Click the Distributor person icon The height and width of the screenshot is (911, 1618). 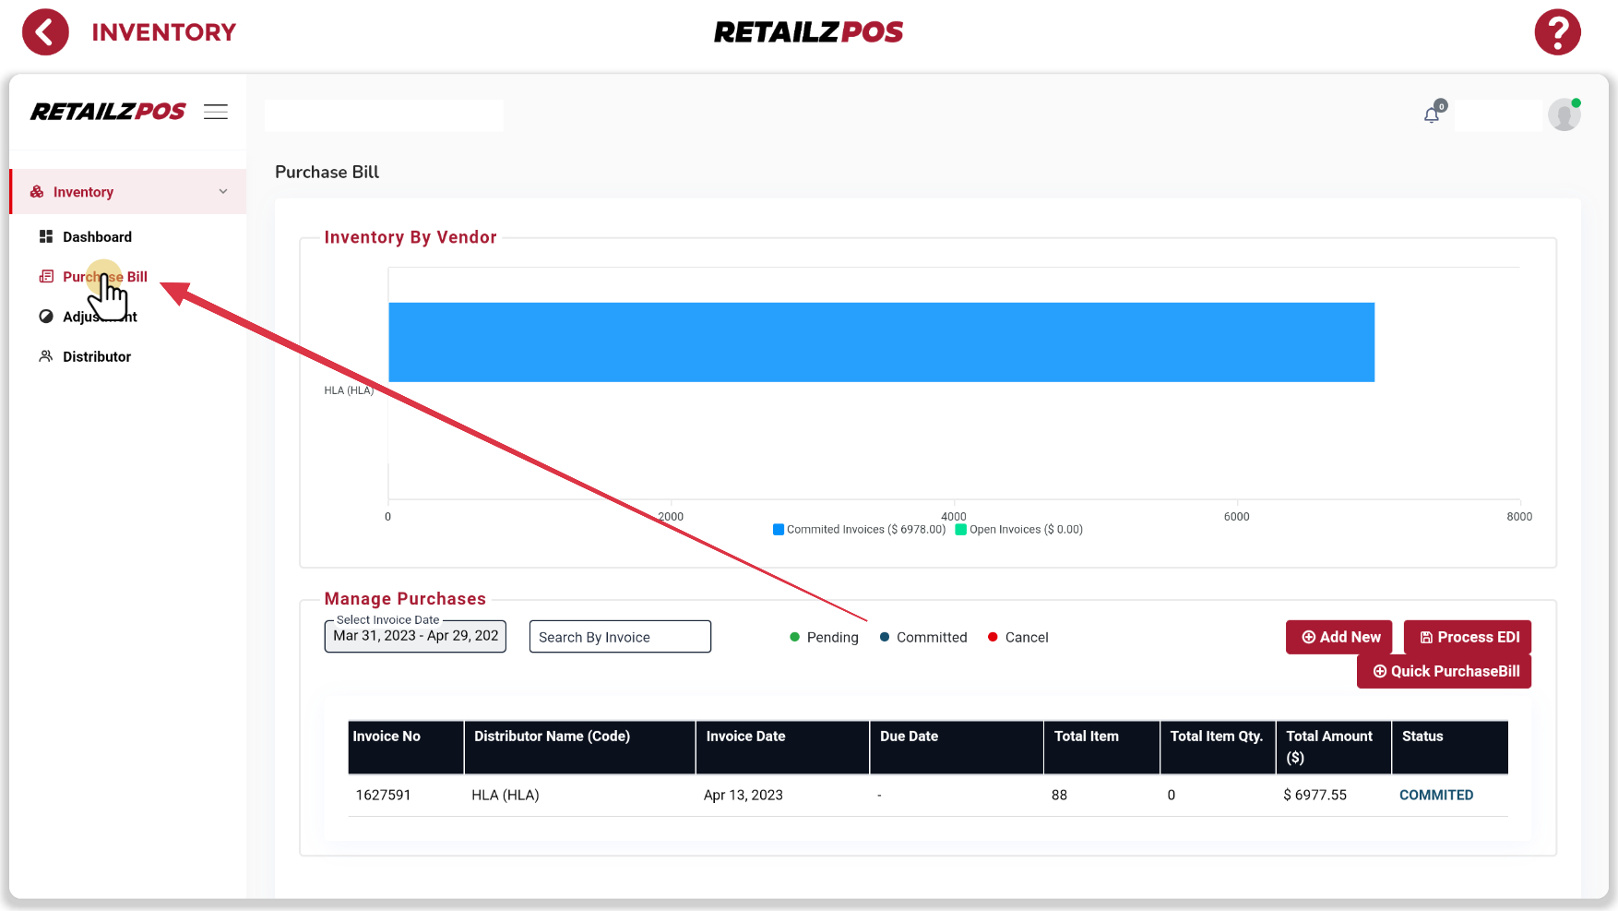[x=46, y=356]
